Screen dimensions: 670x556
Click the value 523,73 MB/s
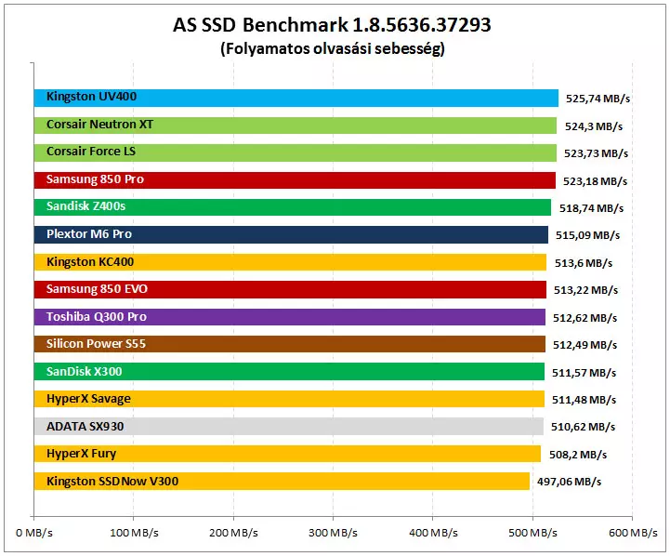596,153
